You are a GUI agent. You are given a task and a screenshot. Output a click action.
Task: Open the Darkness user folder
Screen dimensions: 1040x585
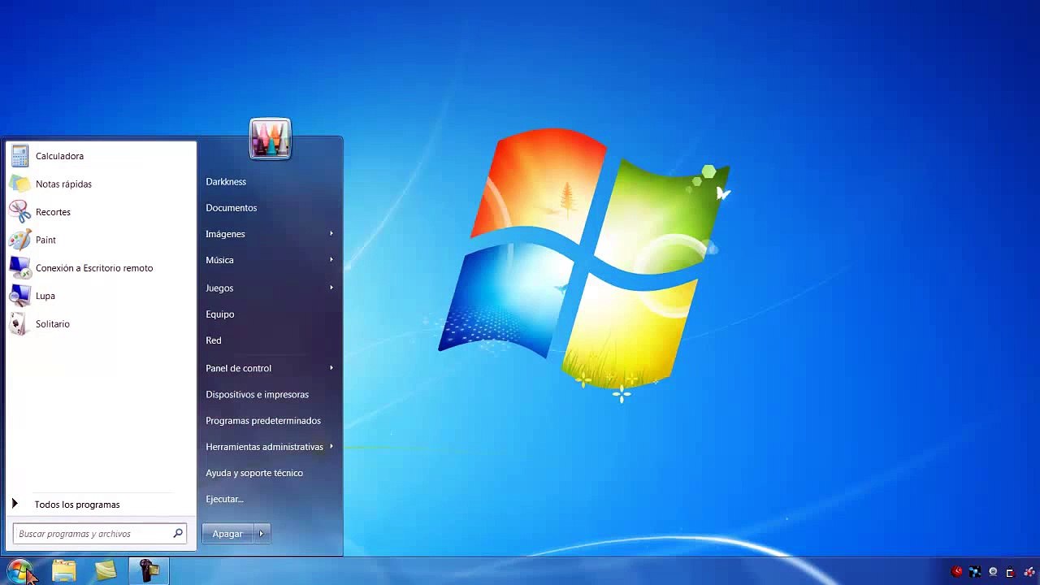pos(226,182)
